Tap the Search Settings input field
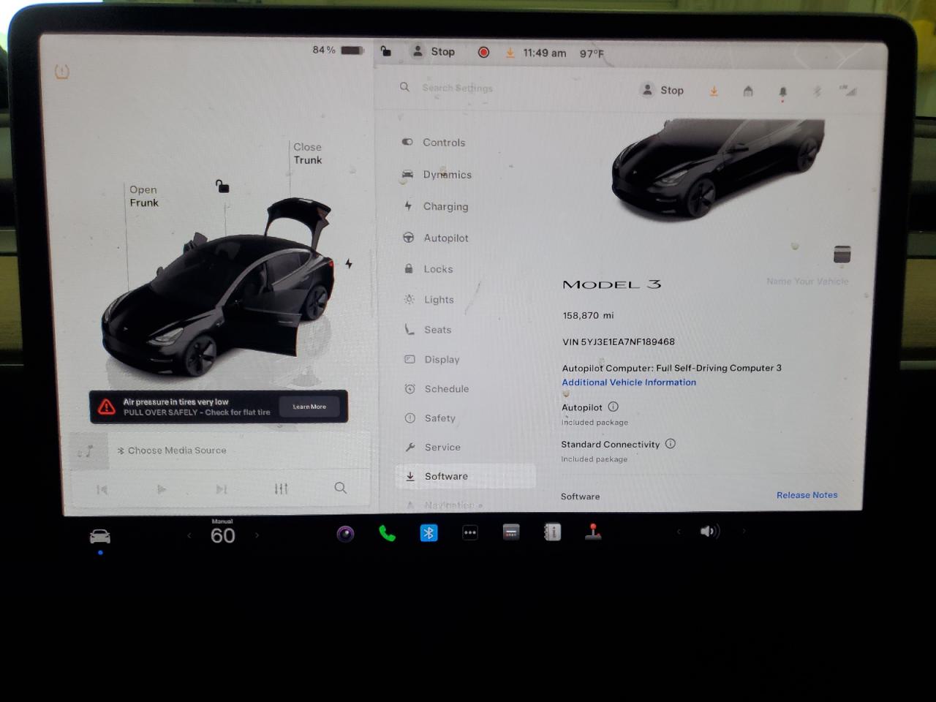This screenshot has width=936, height=702. [458, 87]
